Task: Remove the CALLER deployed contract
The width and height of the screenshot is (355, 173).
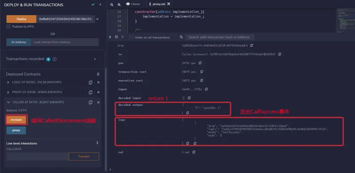Action: coord(98,102)
